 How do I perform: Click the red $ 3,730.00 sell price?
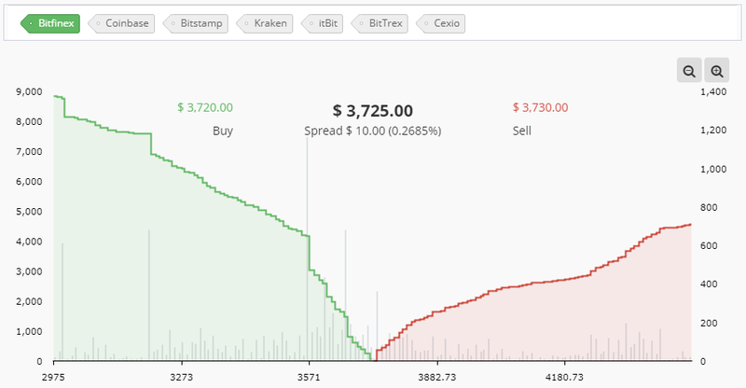point(540,108)
